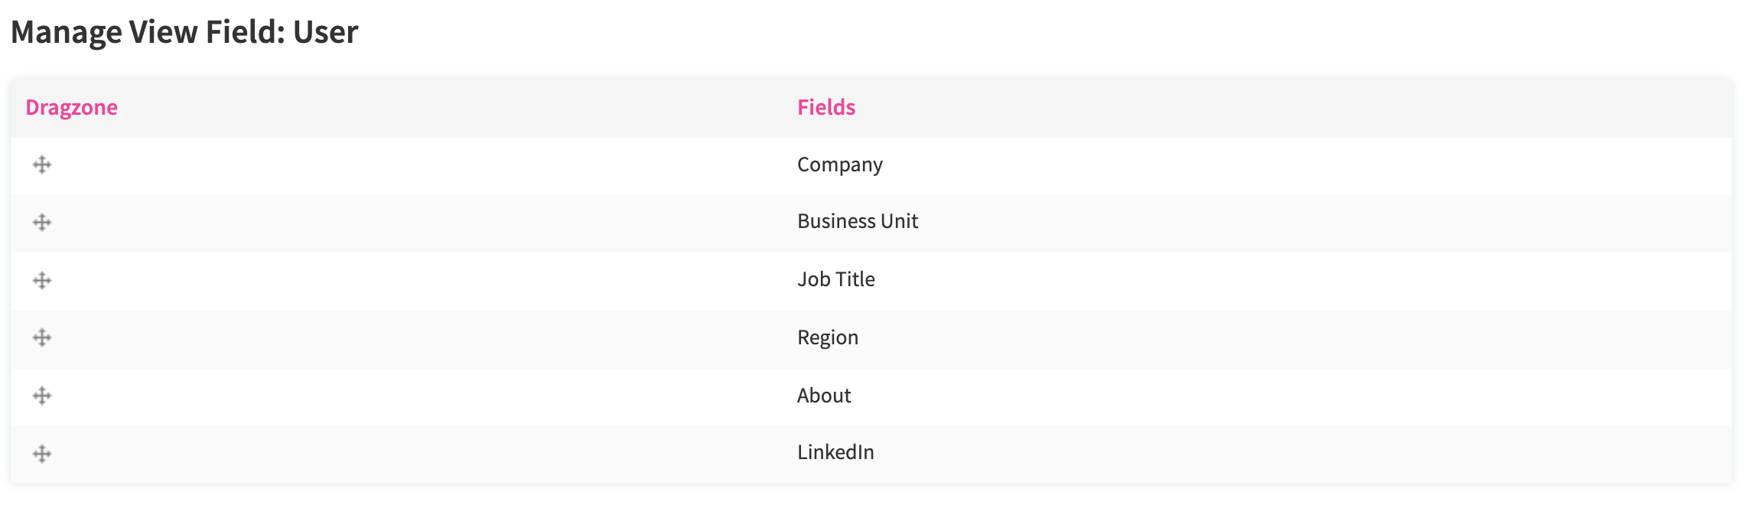
Task: Click the Manage View Field: User heading
Action: [184, 32]
